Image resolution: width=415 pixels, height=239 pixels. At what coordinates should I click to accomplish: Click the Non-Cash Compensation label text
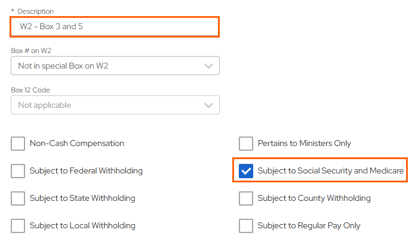point(76,144)
